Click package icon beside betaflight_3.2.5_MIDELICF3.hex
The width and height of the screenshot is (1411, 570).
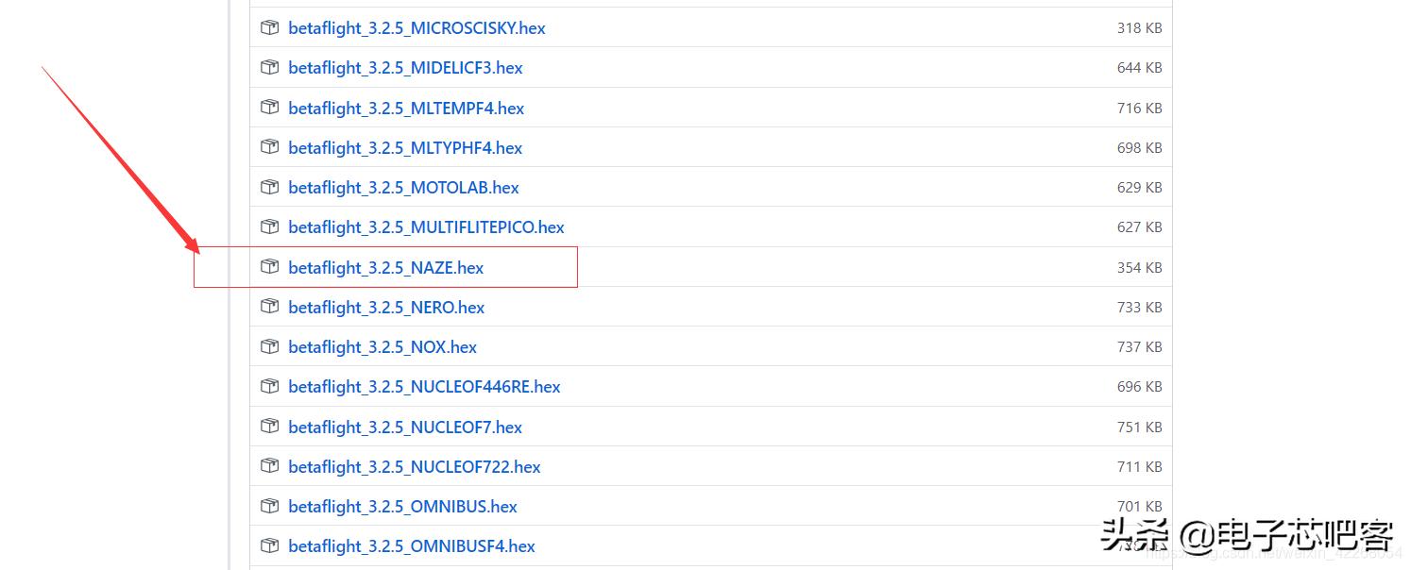(270, 67)
